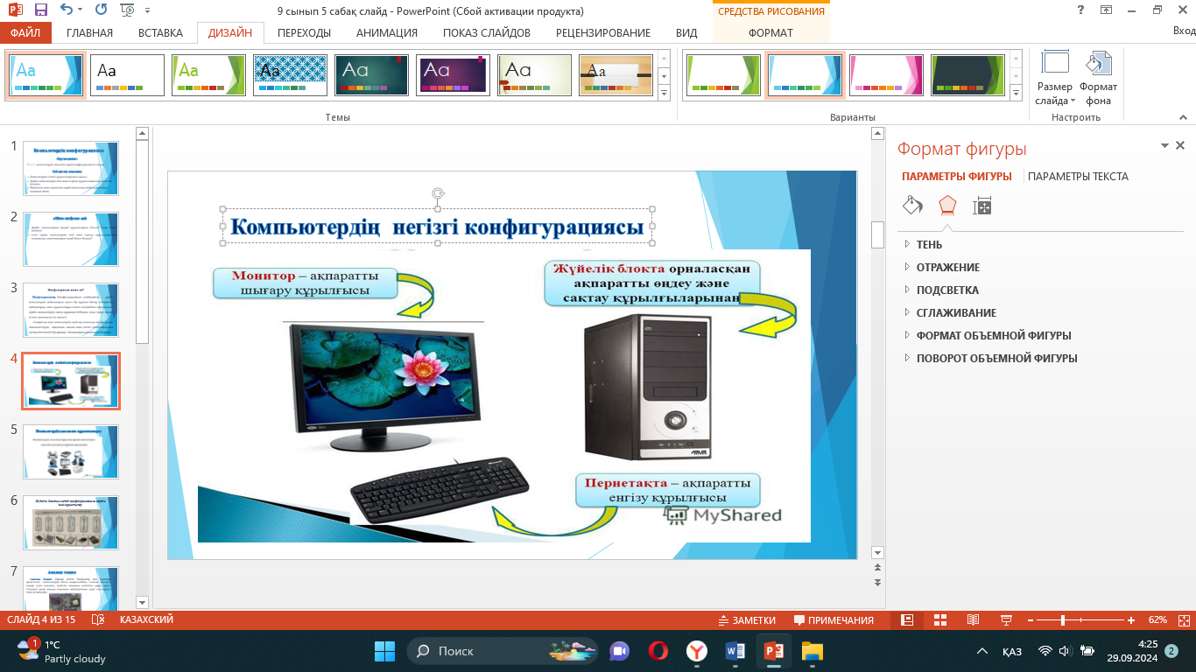1196x672 pixels.
Task: Open the РЕЦЕНЗИРОВАНИЕ tab
Action: (x=603, y=33)
